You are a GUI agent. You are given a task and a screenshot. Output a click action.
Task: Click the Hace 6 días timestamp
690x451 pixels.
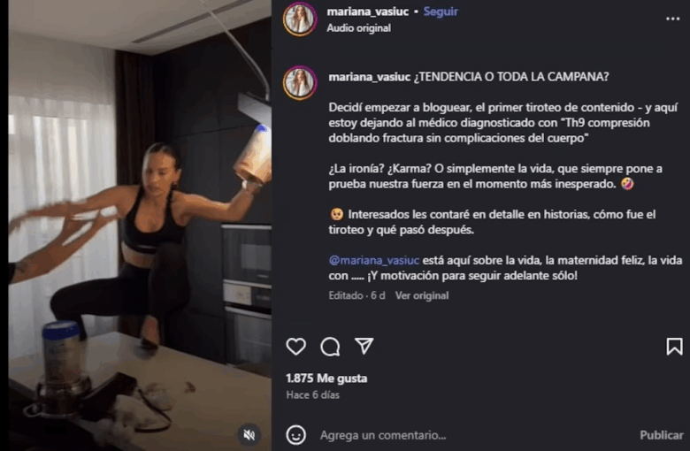313,395
